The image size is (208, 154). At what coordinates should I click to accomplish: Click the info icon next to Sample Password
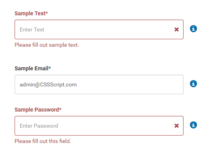193,125
